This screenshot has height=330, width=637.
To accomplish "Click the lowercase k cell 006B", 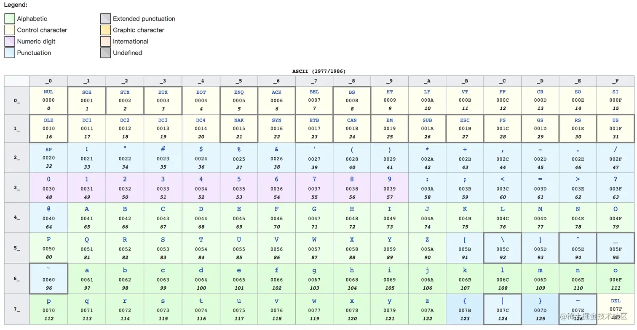I will pos(465,278).
